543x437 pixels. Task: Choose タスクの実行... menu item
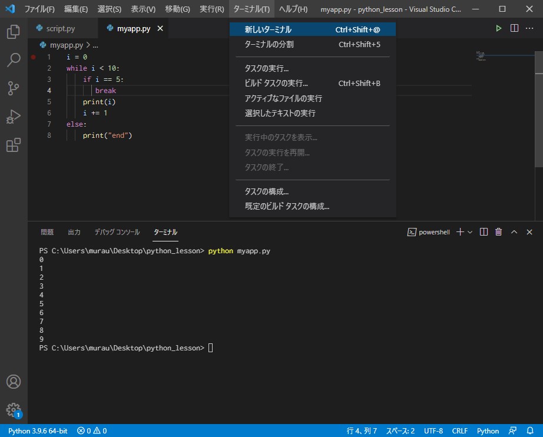[312, 68]
